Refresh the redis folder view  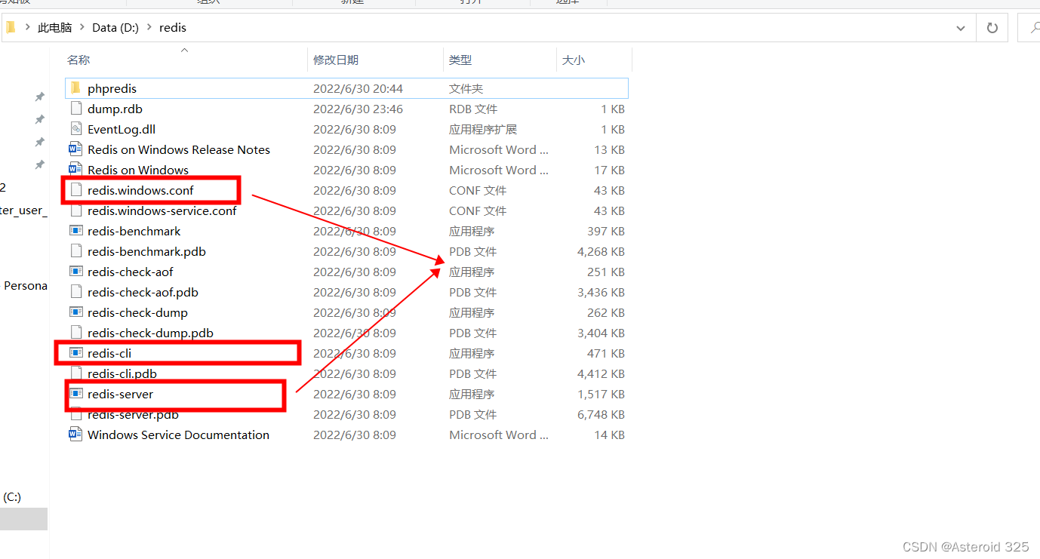click(992, 28)
